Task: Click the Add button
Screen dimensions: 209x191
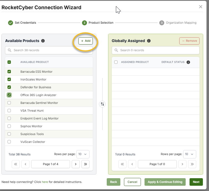Action: [x=86, y=41]
